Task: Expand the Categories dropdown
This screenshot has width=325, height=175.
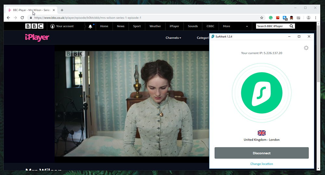Action: click(x=203, y=38)
